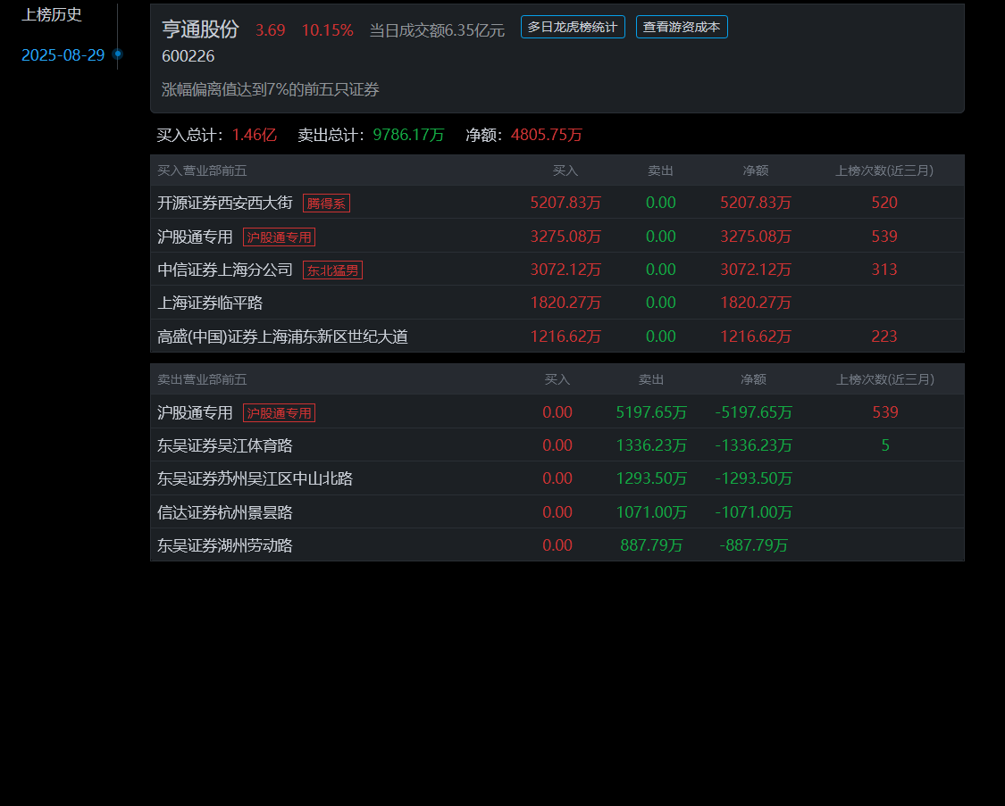Click 上榜次数(近三月) header in the sell table
The width and height of the screenshot is (1005, 806).
pos(885,379)
